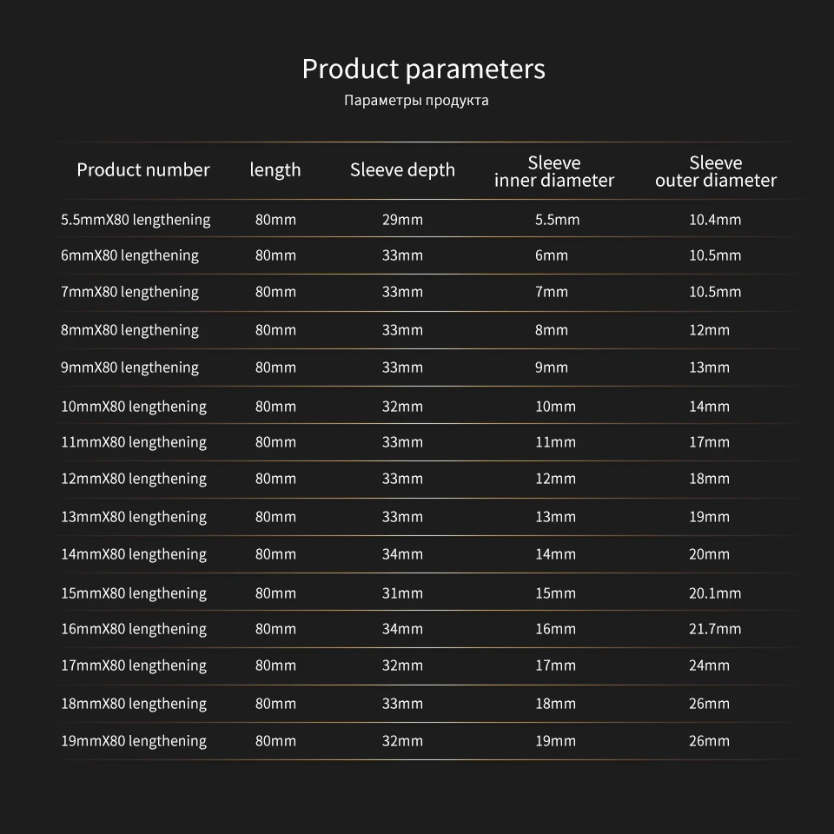Select the Russian subtitle Параметры продукта
Image resolution: width=834 pixels, height=834 pixels.
(416, 100)
